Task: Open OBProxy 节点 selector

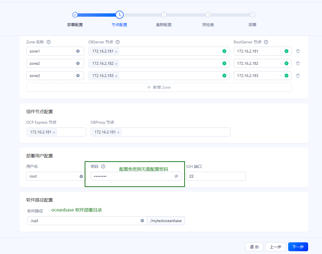Action: coord(161,132)
